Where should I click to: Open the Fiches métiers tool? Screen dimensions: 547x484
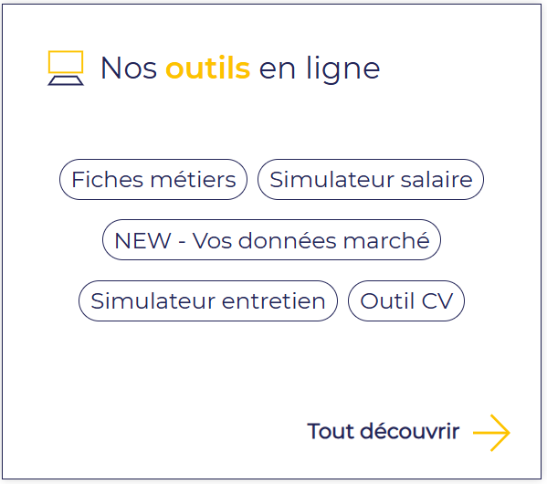(x=153, y=179)
